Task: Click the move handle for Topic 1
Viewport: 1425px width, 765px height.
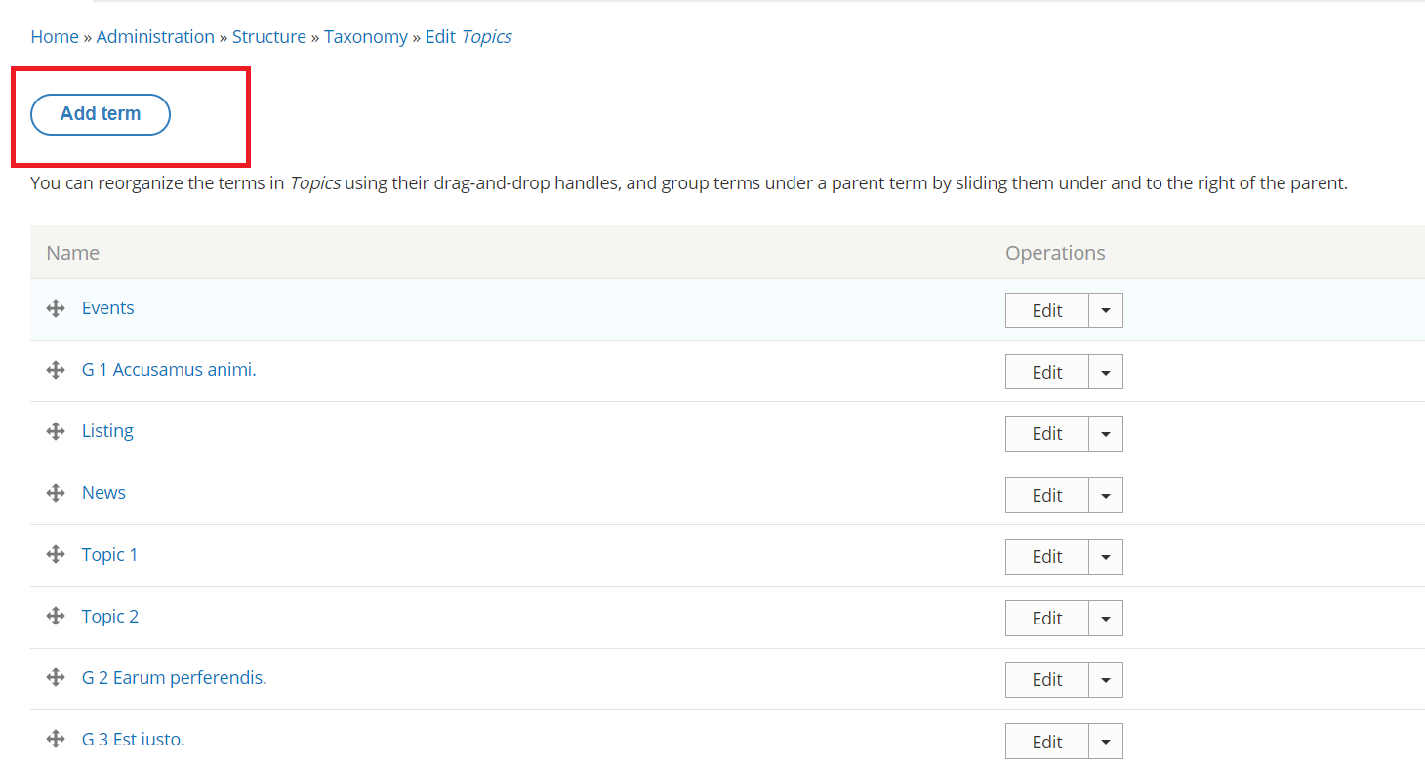Action: [56, 555]
